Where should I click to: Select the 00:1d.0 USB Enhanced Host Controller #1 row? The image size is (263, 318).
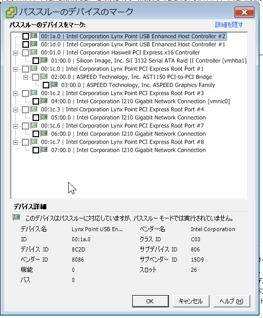[x=133, y=44]
